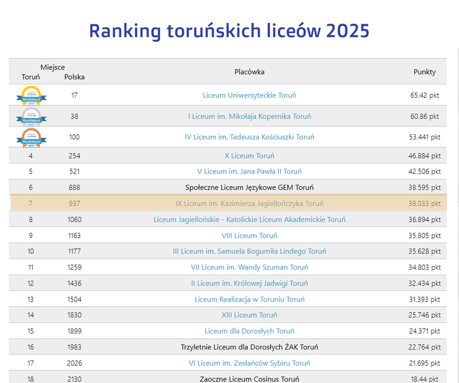459x383 pixels.
Task: Open Liceum Realizacja w Toruniu link
Action: (250, 299)
